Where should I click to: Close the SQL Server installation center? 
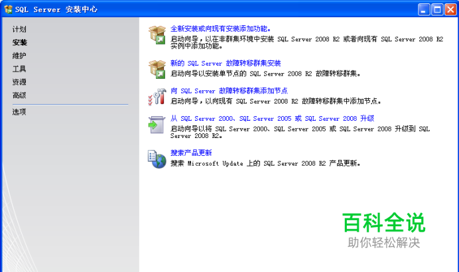(451, 10)
